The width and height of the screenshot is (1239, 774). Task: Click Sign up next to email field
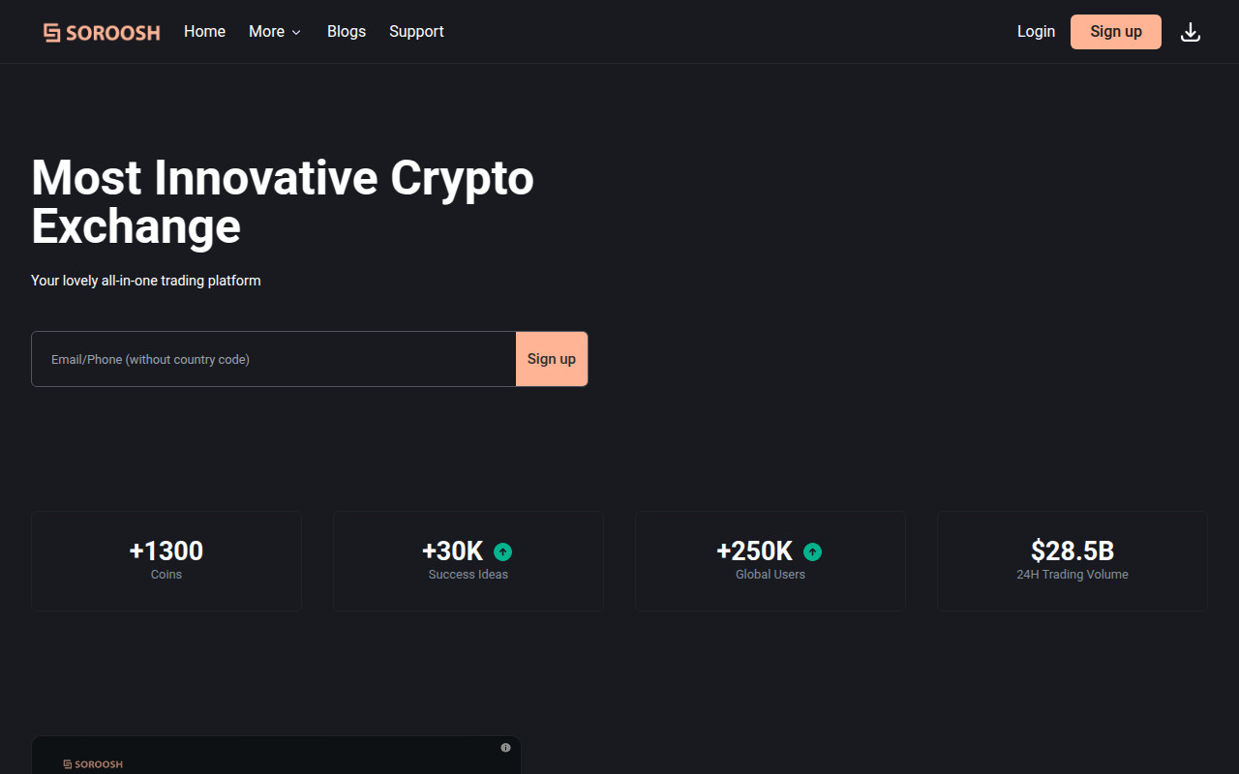click(x=552, y=359)
